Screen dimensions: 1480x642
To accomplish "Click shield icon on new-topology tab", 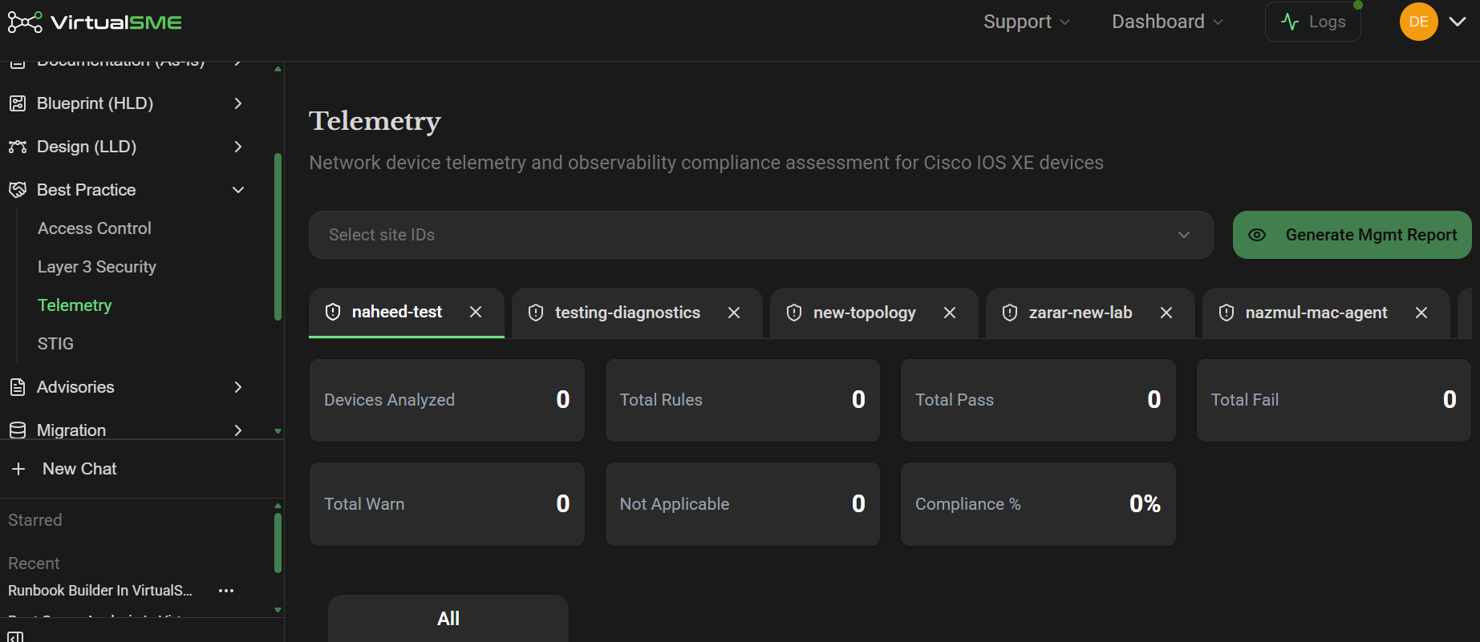I will 794,313.
